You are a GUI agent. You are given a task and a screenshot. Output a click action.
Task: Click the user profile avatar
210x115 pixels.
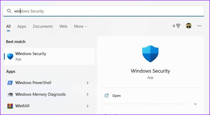188,26
